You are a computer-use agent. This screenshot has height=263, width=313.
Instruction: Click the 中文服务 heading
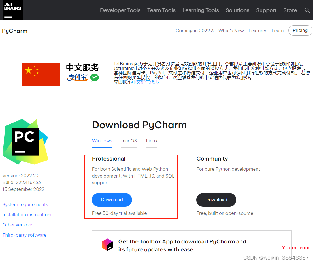[x=82, y=67]
